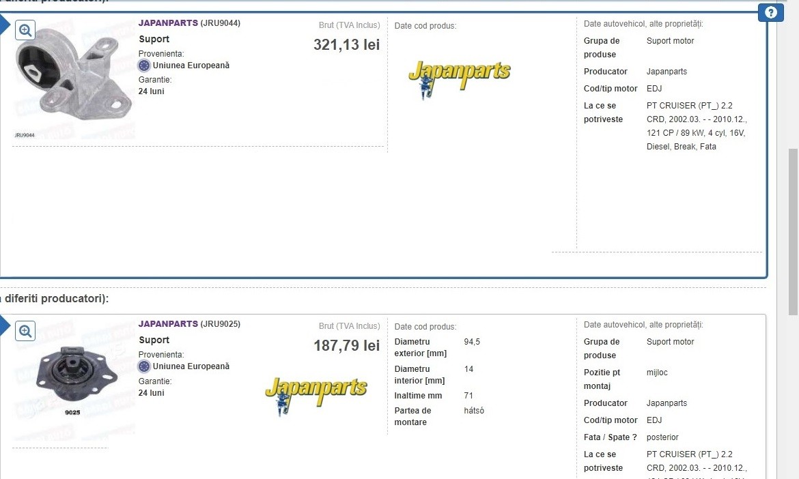Click the 'Date autovehicol, alte proprietăți:' heading of JRU9025

pos(643,325)
